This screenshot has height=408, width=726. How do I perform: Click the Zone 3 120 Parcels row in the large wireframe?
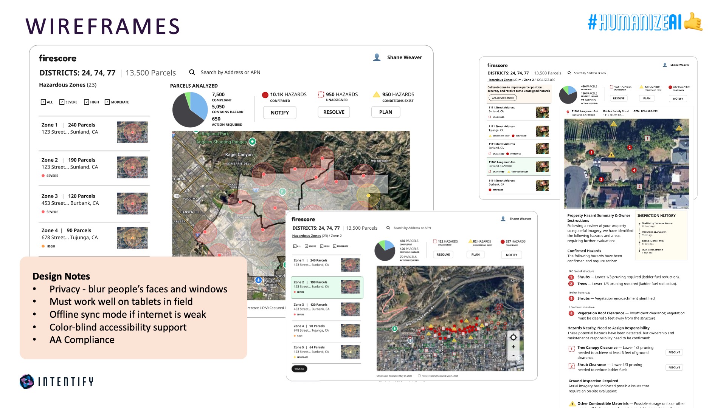tap(94, 204)
